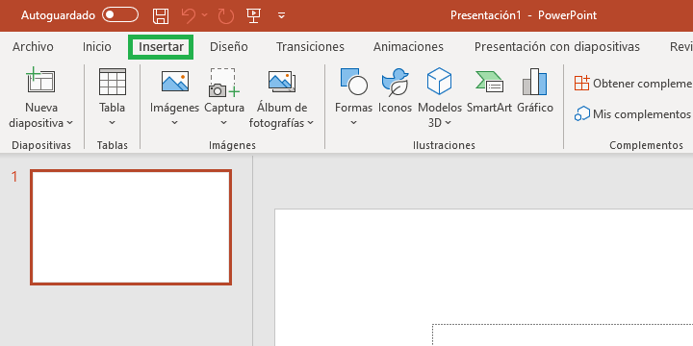Open the Archivo tab
Screen dimensions: 693x346
point(33,47)
